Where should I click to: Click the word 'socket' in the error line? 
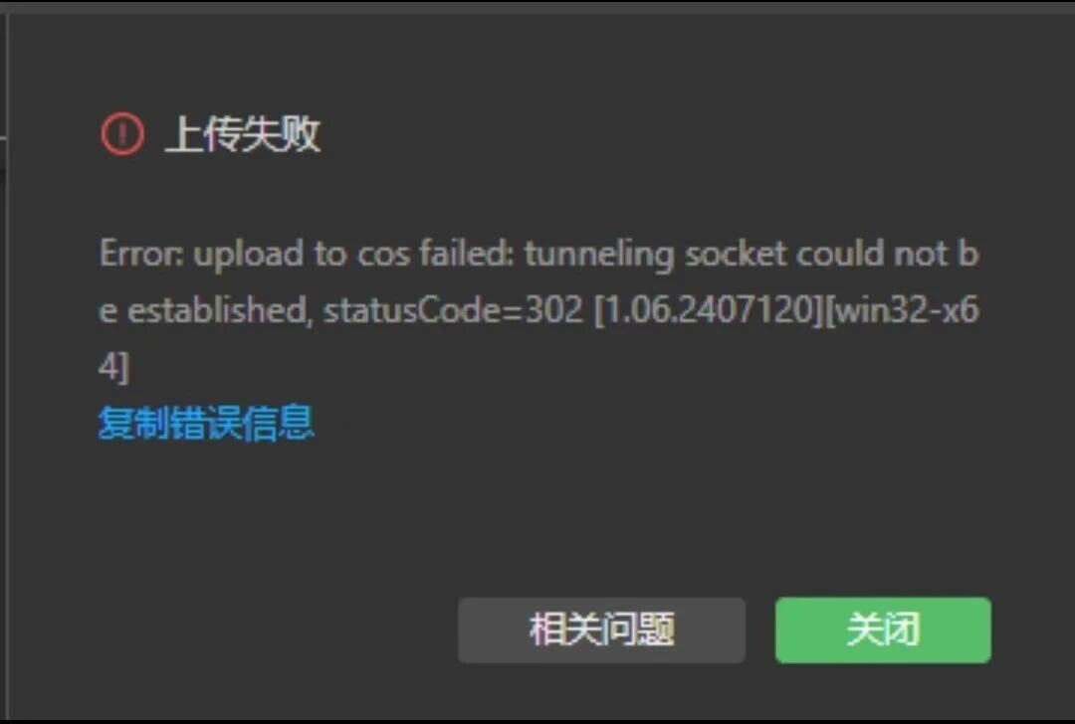[736, 254]
